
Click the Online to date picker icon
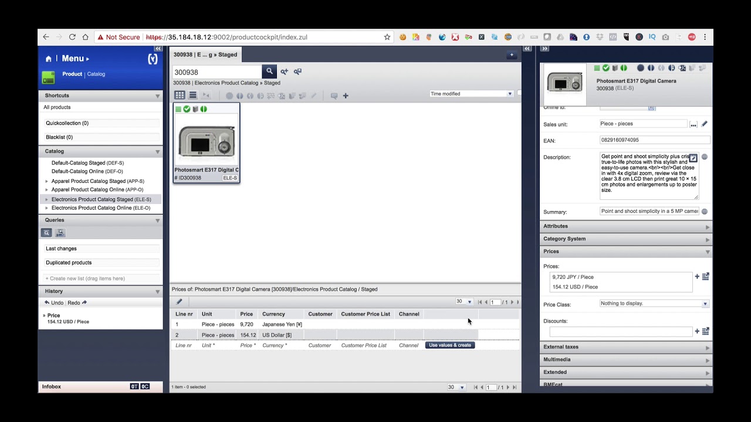click(651, 108)
